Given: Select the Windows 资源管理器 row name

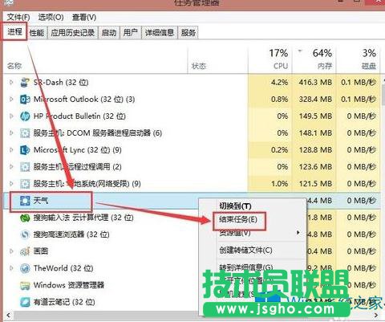Looking at the screenshot, I should click(69, 285).
